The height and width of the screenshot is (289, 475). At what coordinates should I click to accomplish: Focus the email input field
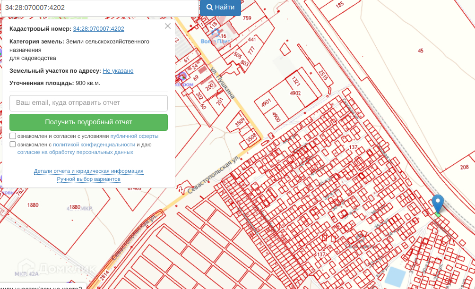[88, 103]
